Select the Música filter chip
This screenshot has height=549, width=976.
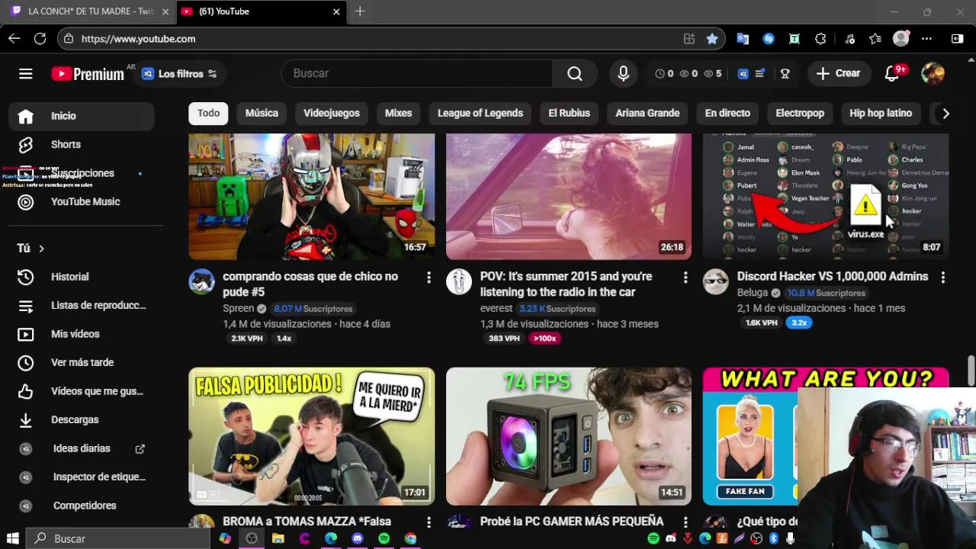[262, 113]
